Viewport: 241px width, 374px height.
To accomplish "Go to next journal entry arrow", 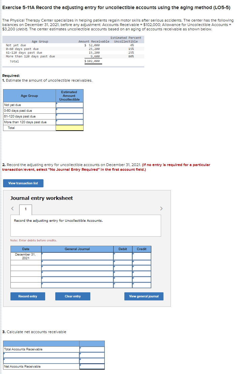I will pyautogui.click(x=161, y=209).
